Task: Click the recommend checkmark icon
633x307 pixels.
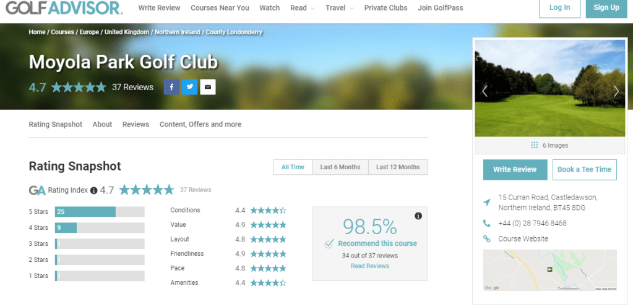Action: (329, 243)
